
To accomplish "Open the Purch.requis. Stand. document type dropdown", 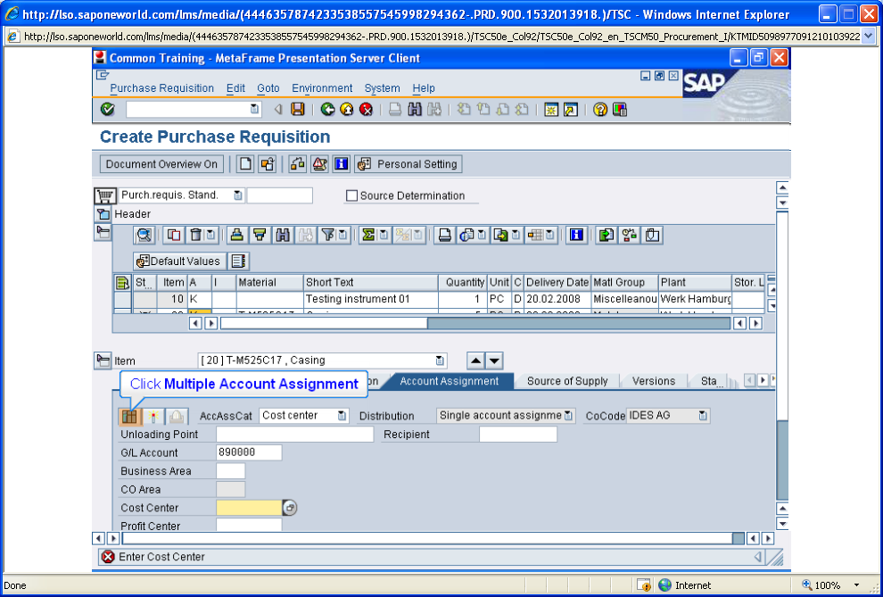I will (x=238, y=195).
